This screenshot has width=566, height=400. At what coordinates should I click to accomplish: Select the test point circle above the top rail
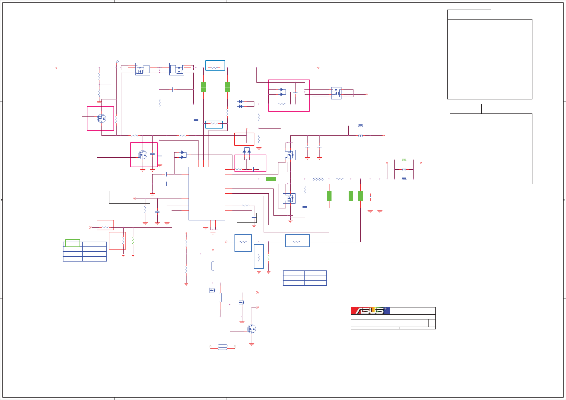click(117, 62)
